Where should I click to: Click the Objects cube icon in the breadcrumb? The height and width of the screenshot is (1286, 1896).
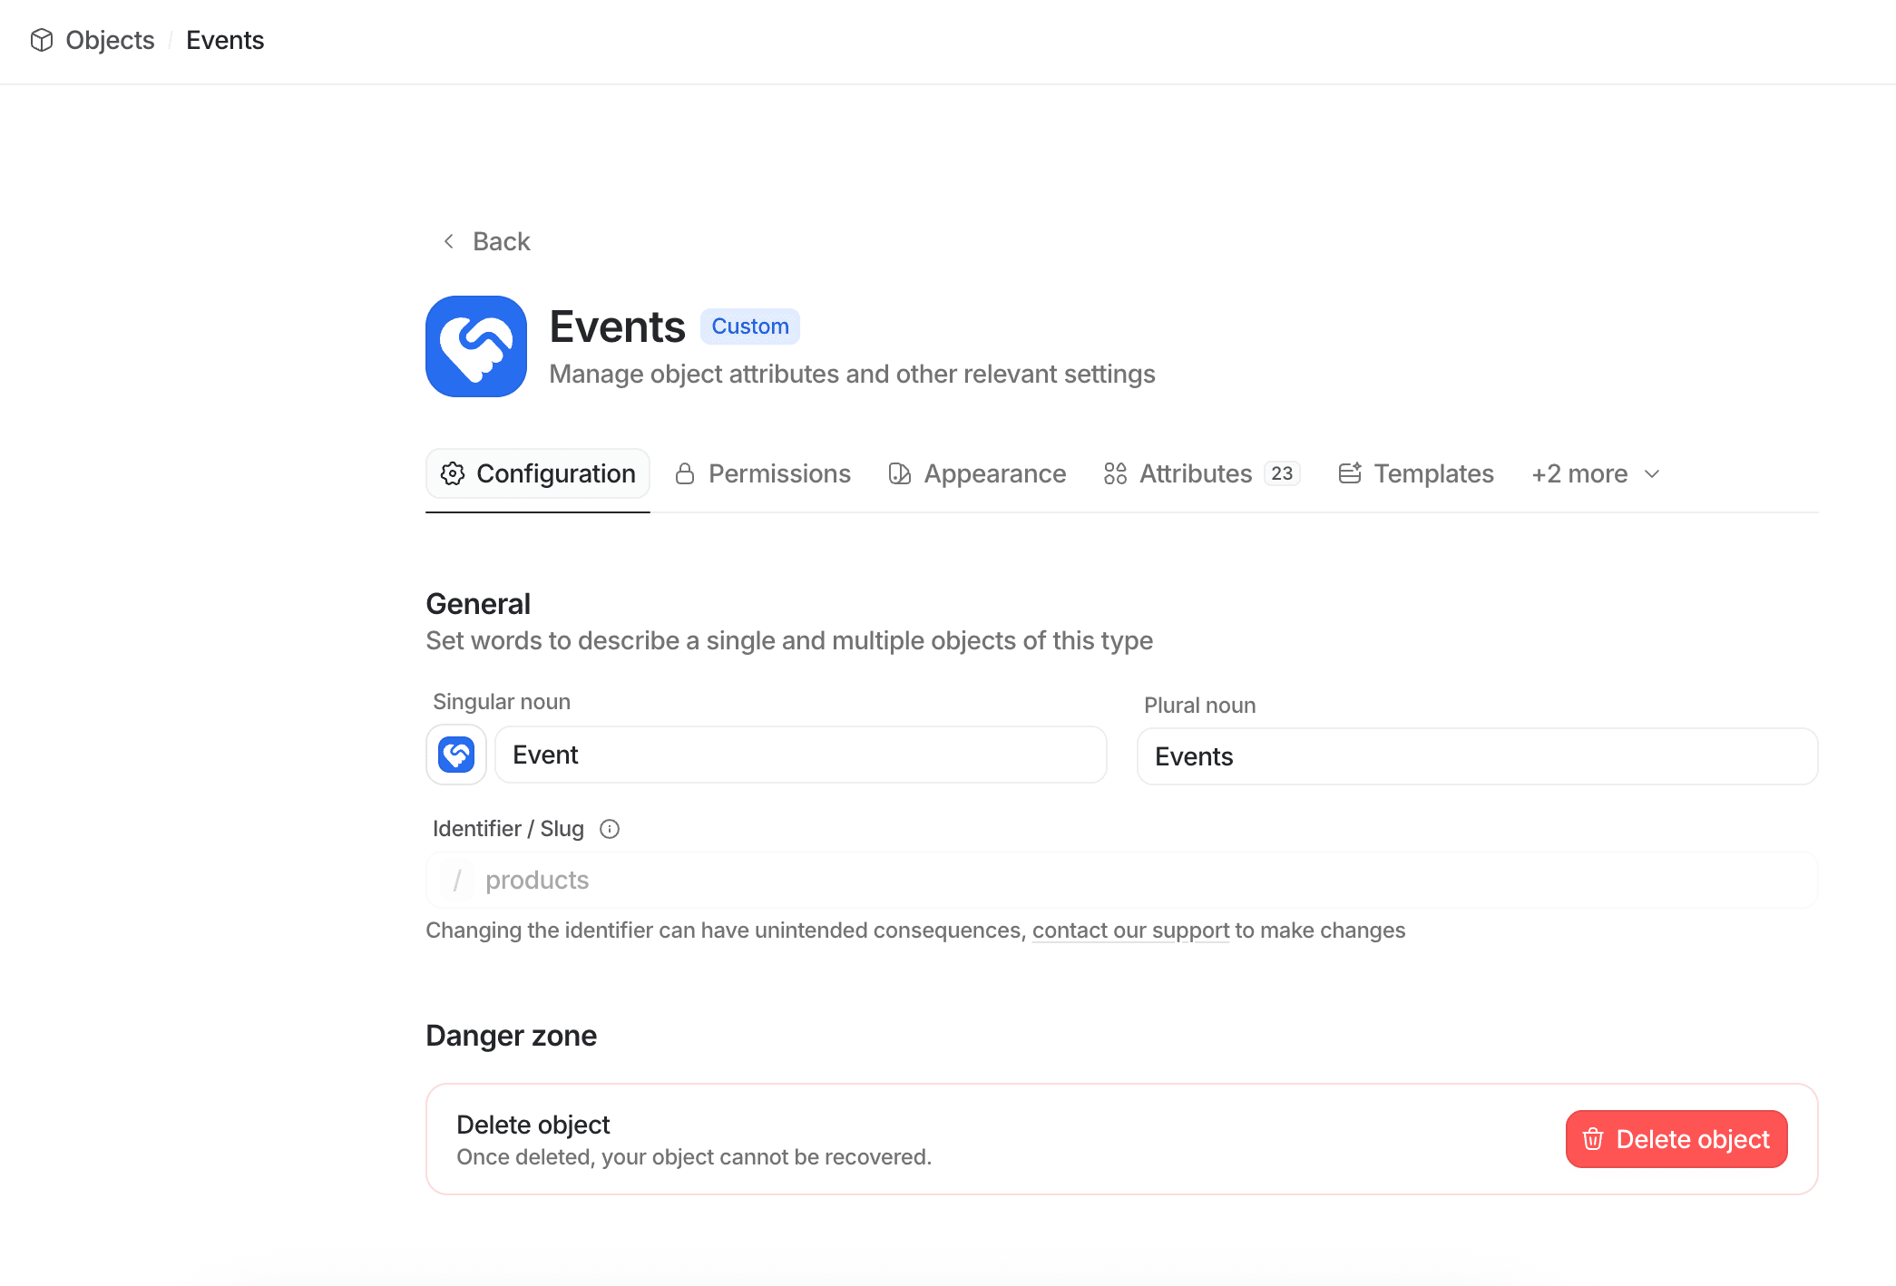point(42,40)
